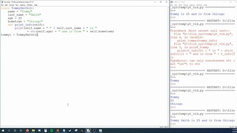Open the Format menu in the editor
Screen dimensions: 237x133
11,5
